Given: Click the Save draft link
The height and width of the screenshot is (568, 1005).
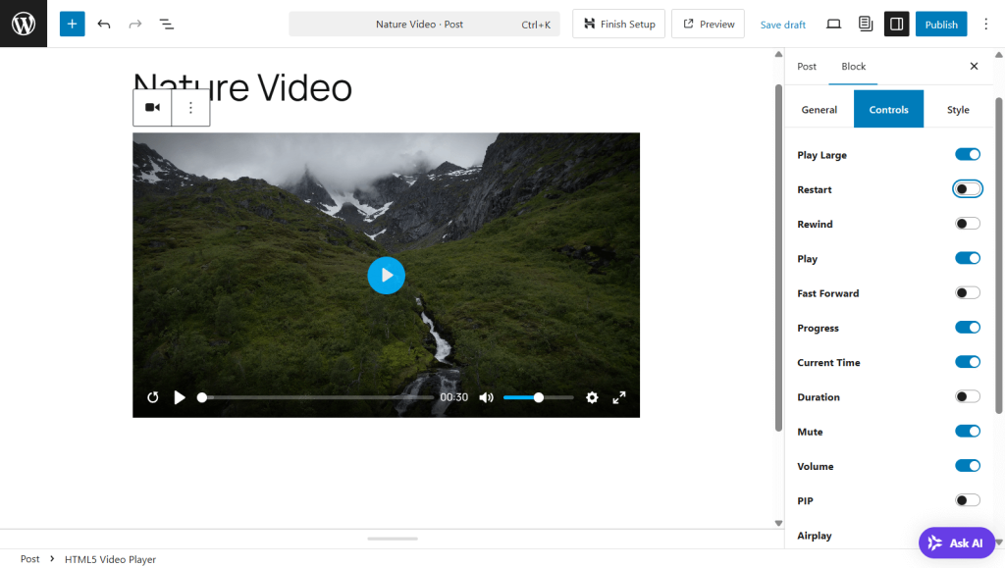Looking at the screenshot, I should [x=782, y=24].
